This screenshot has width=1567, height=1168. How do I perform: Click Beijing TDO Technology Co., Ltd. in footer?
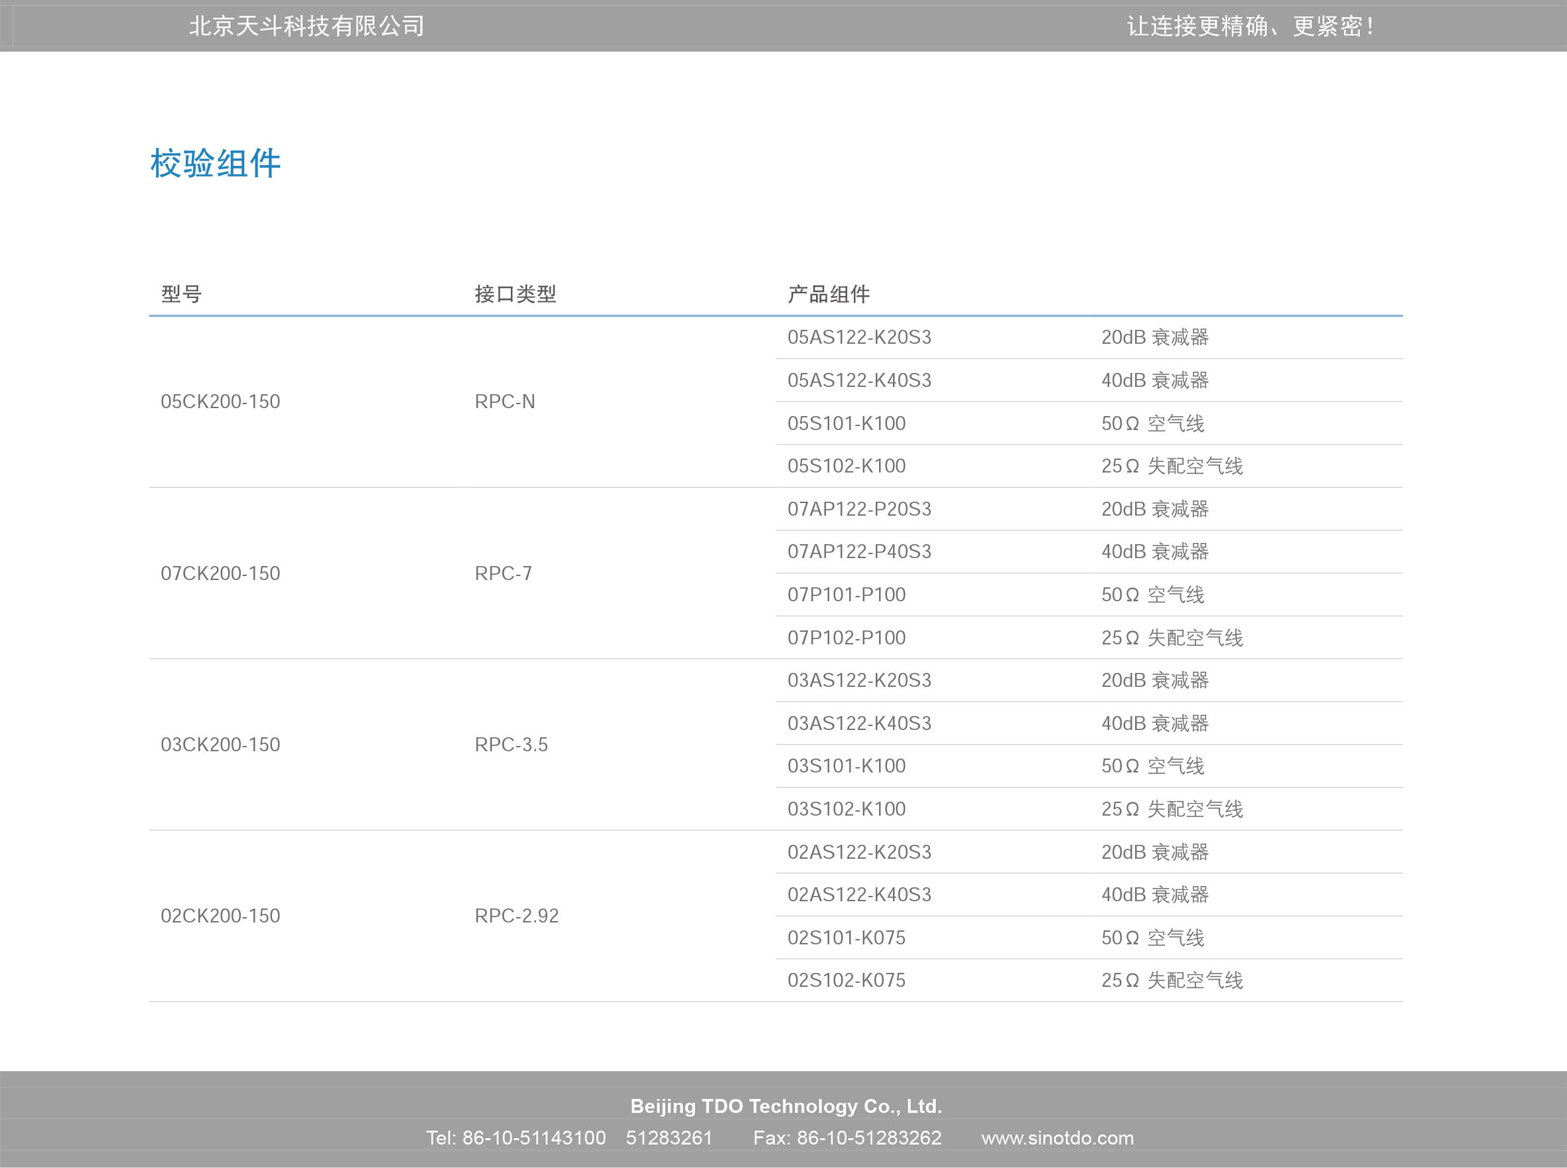pyautogui.click(x=786, y=1106)
